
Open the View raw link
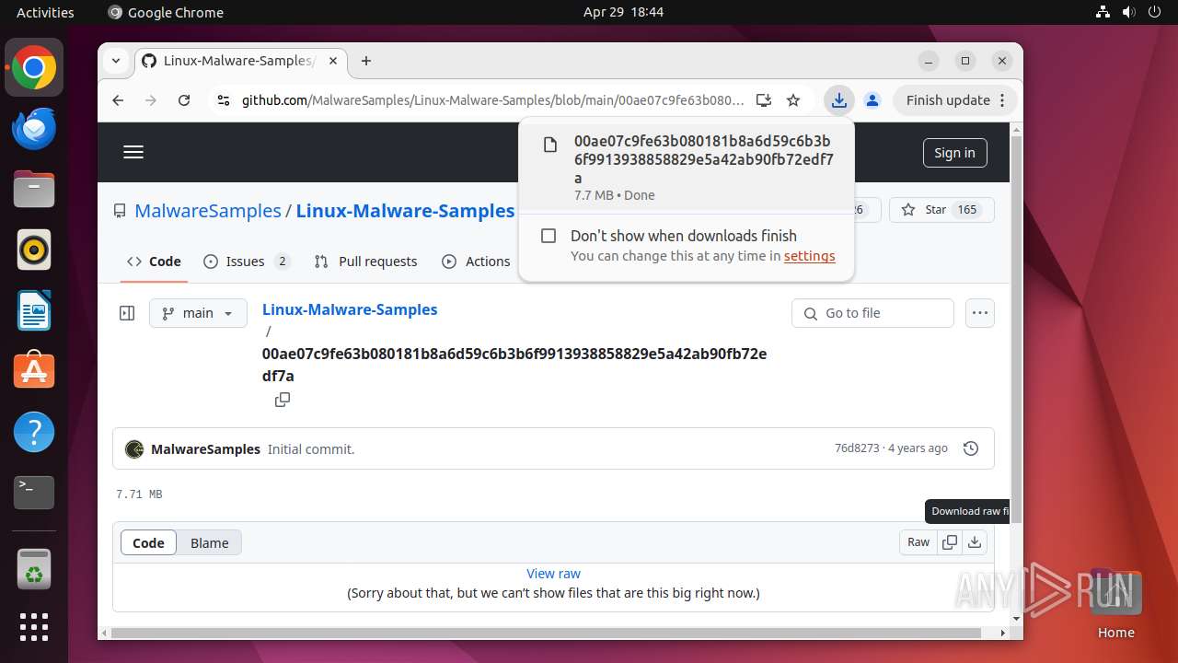click(553, 574)
